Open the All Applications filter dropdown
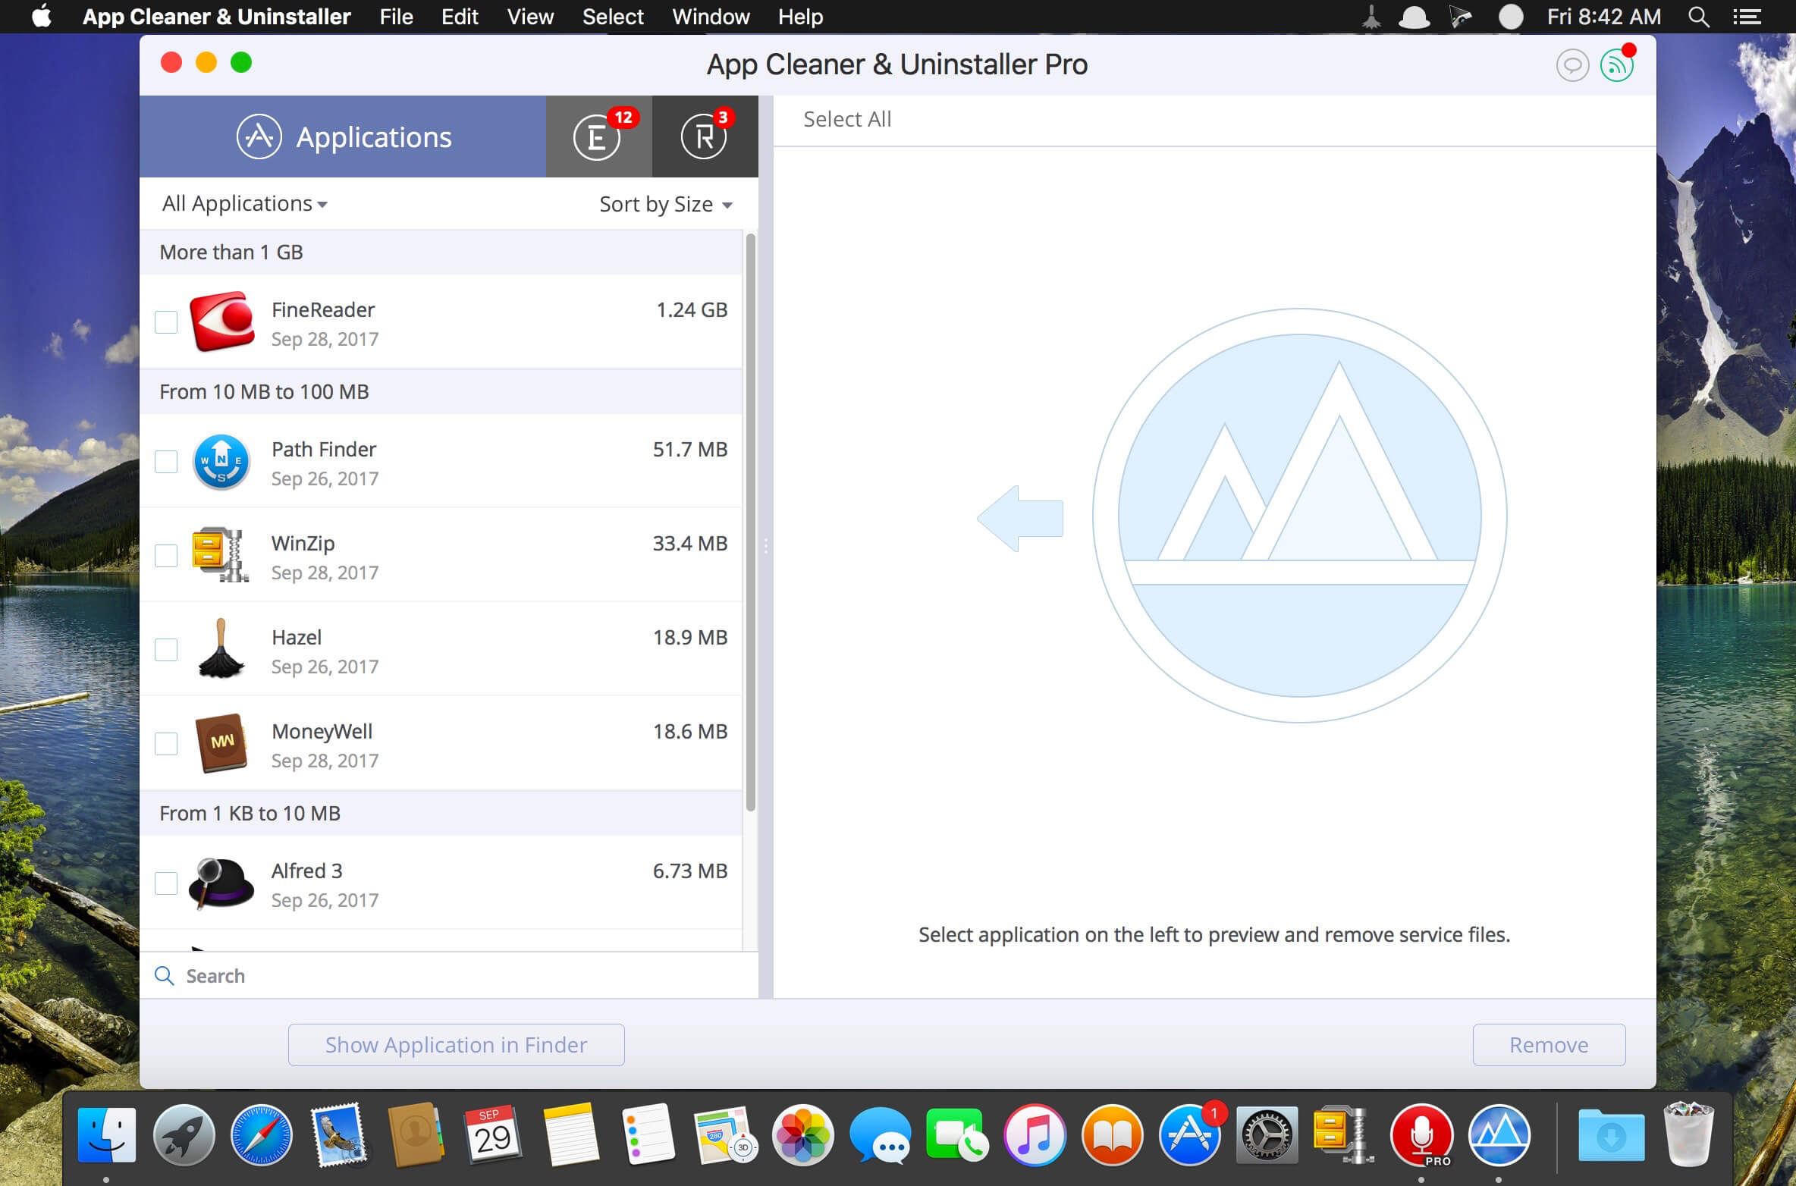The image size is (1796, 1186). [x=244, y=203]
